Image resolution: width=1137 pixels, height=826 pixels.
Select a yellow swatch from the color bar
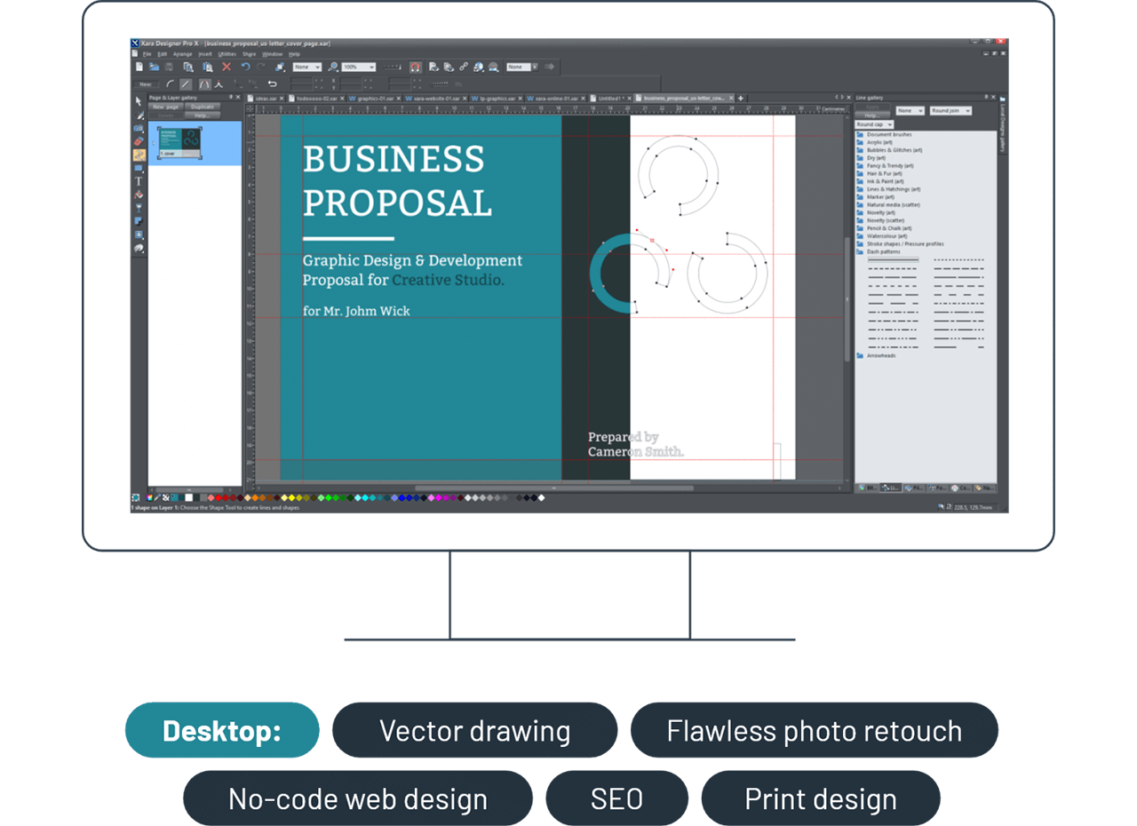coord(290,498)
